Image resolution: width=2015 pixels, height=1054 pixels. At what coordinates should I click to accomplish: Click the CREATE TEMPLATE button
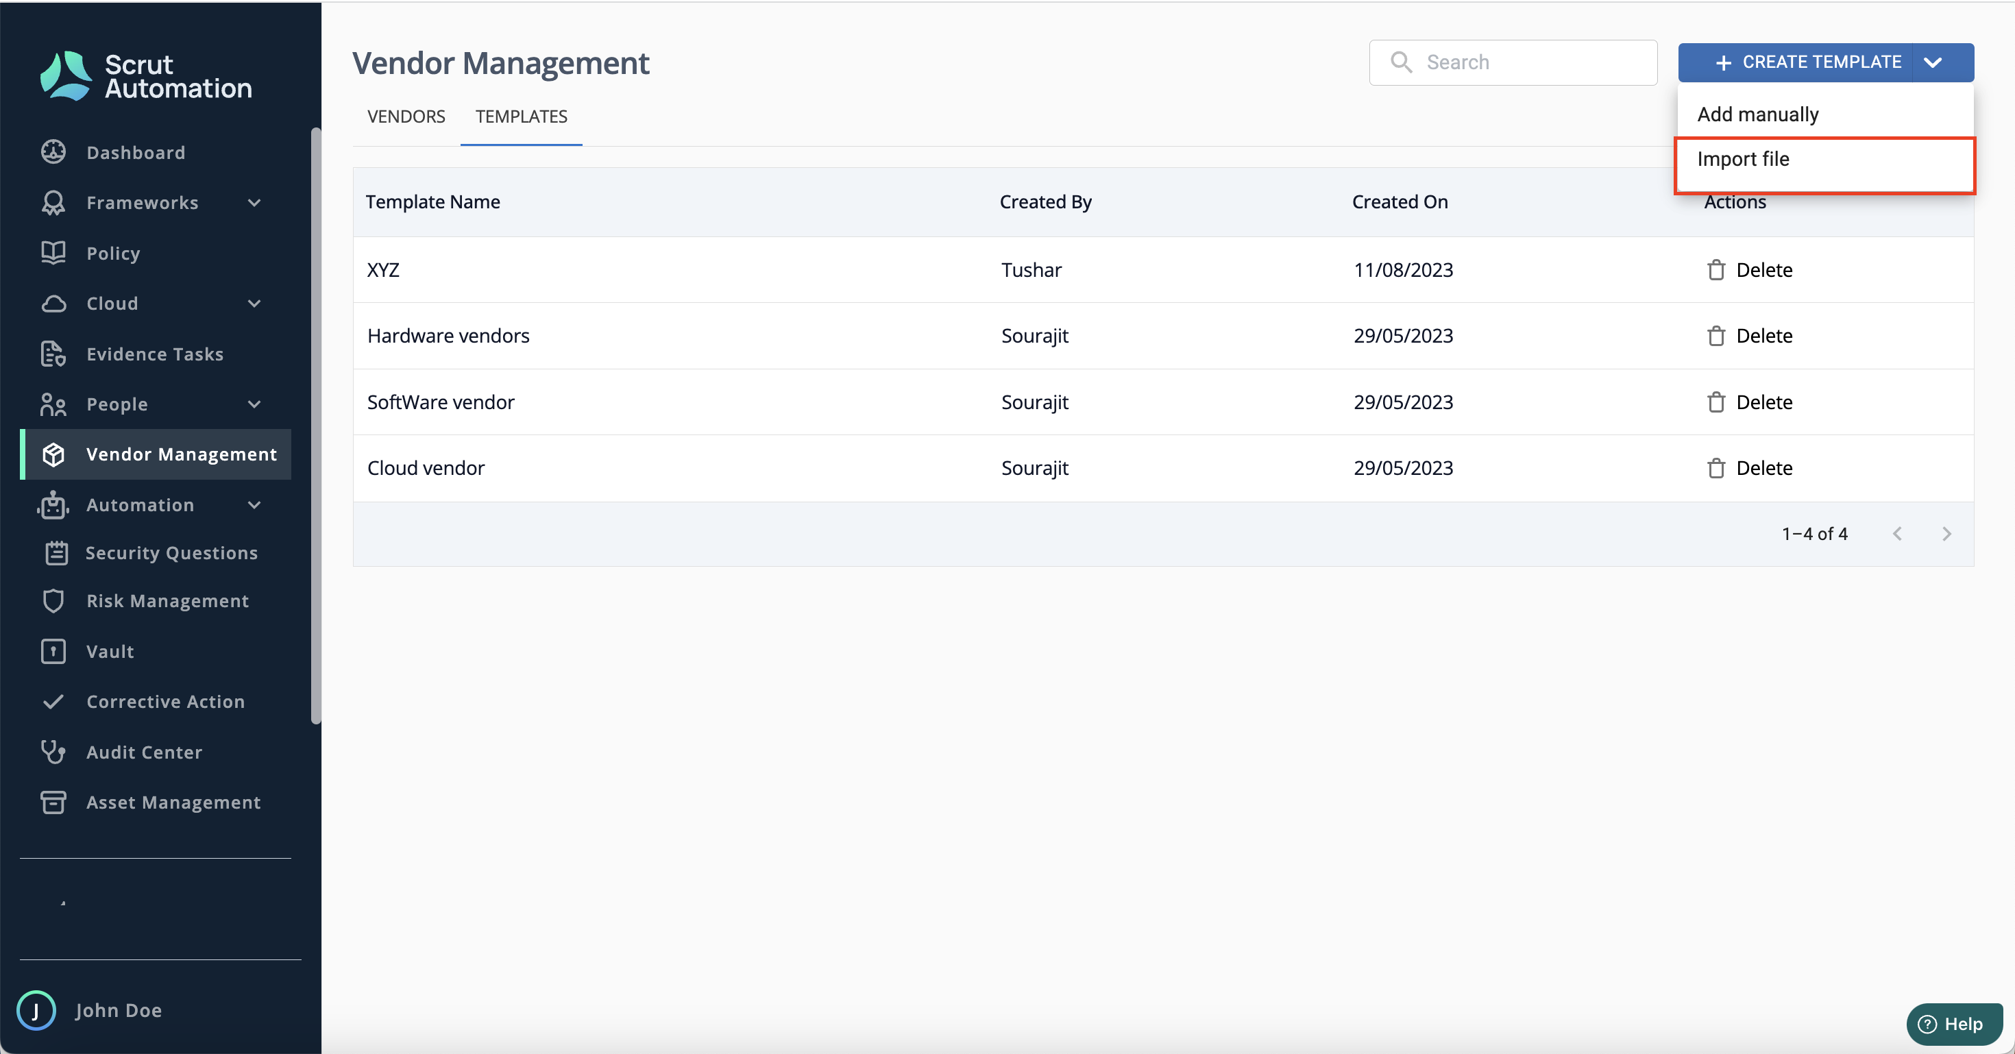[1796, 62]
